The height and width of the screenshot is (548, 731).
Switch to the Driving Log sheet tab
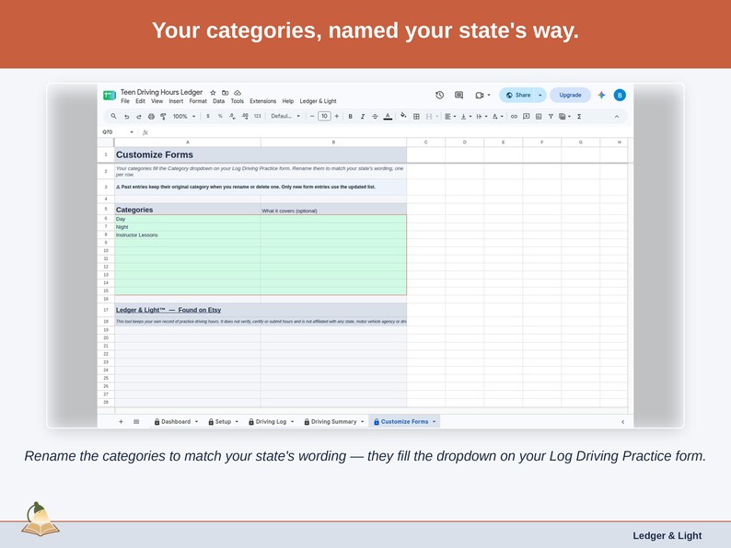(271, 421)
